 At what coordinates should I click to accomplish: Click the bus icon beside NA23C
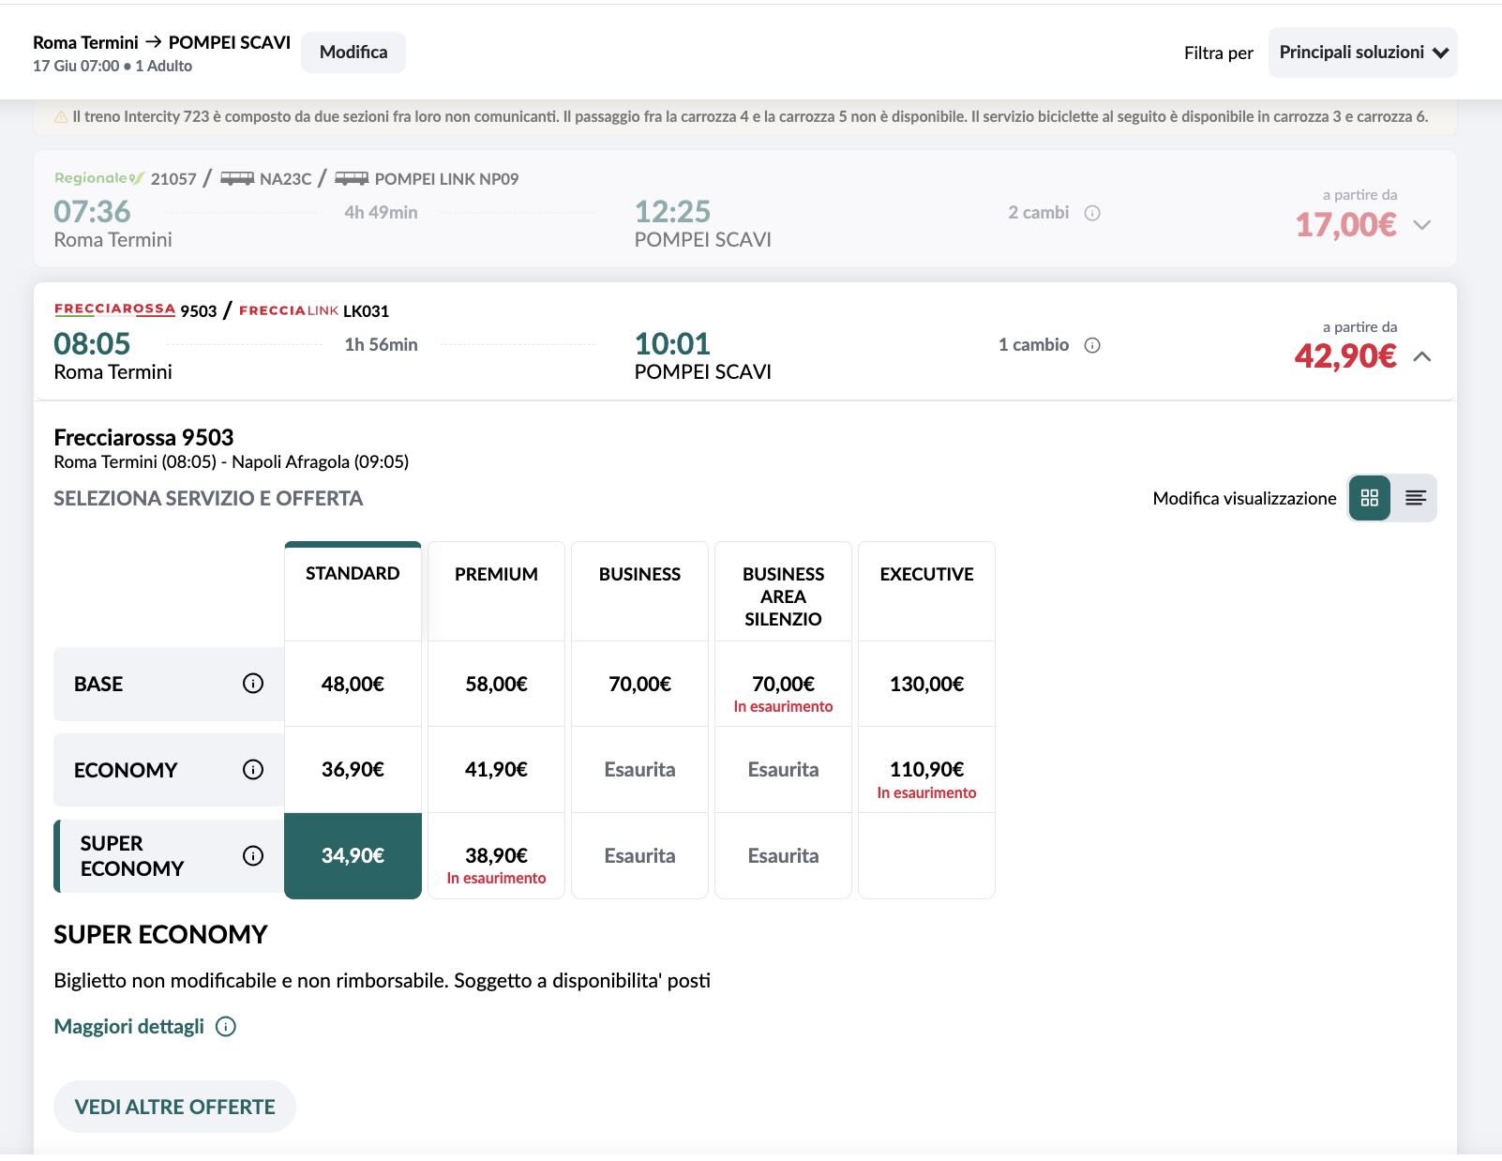click(x=237, y=178)
